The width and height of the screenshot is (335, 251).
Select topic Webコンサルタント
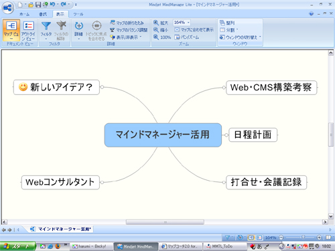[x=60, y=182]
